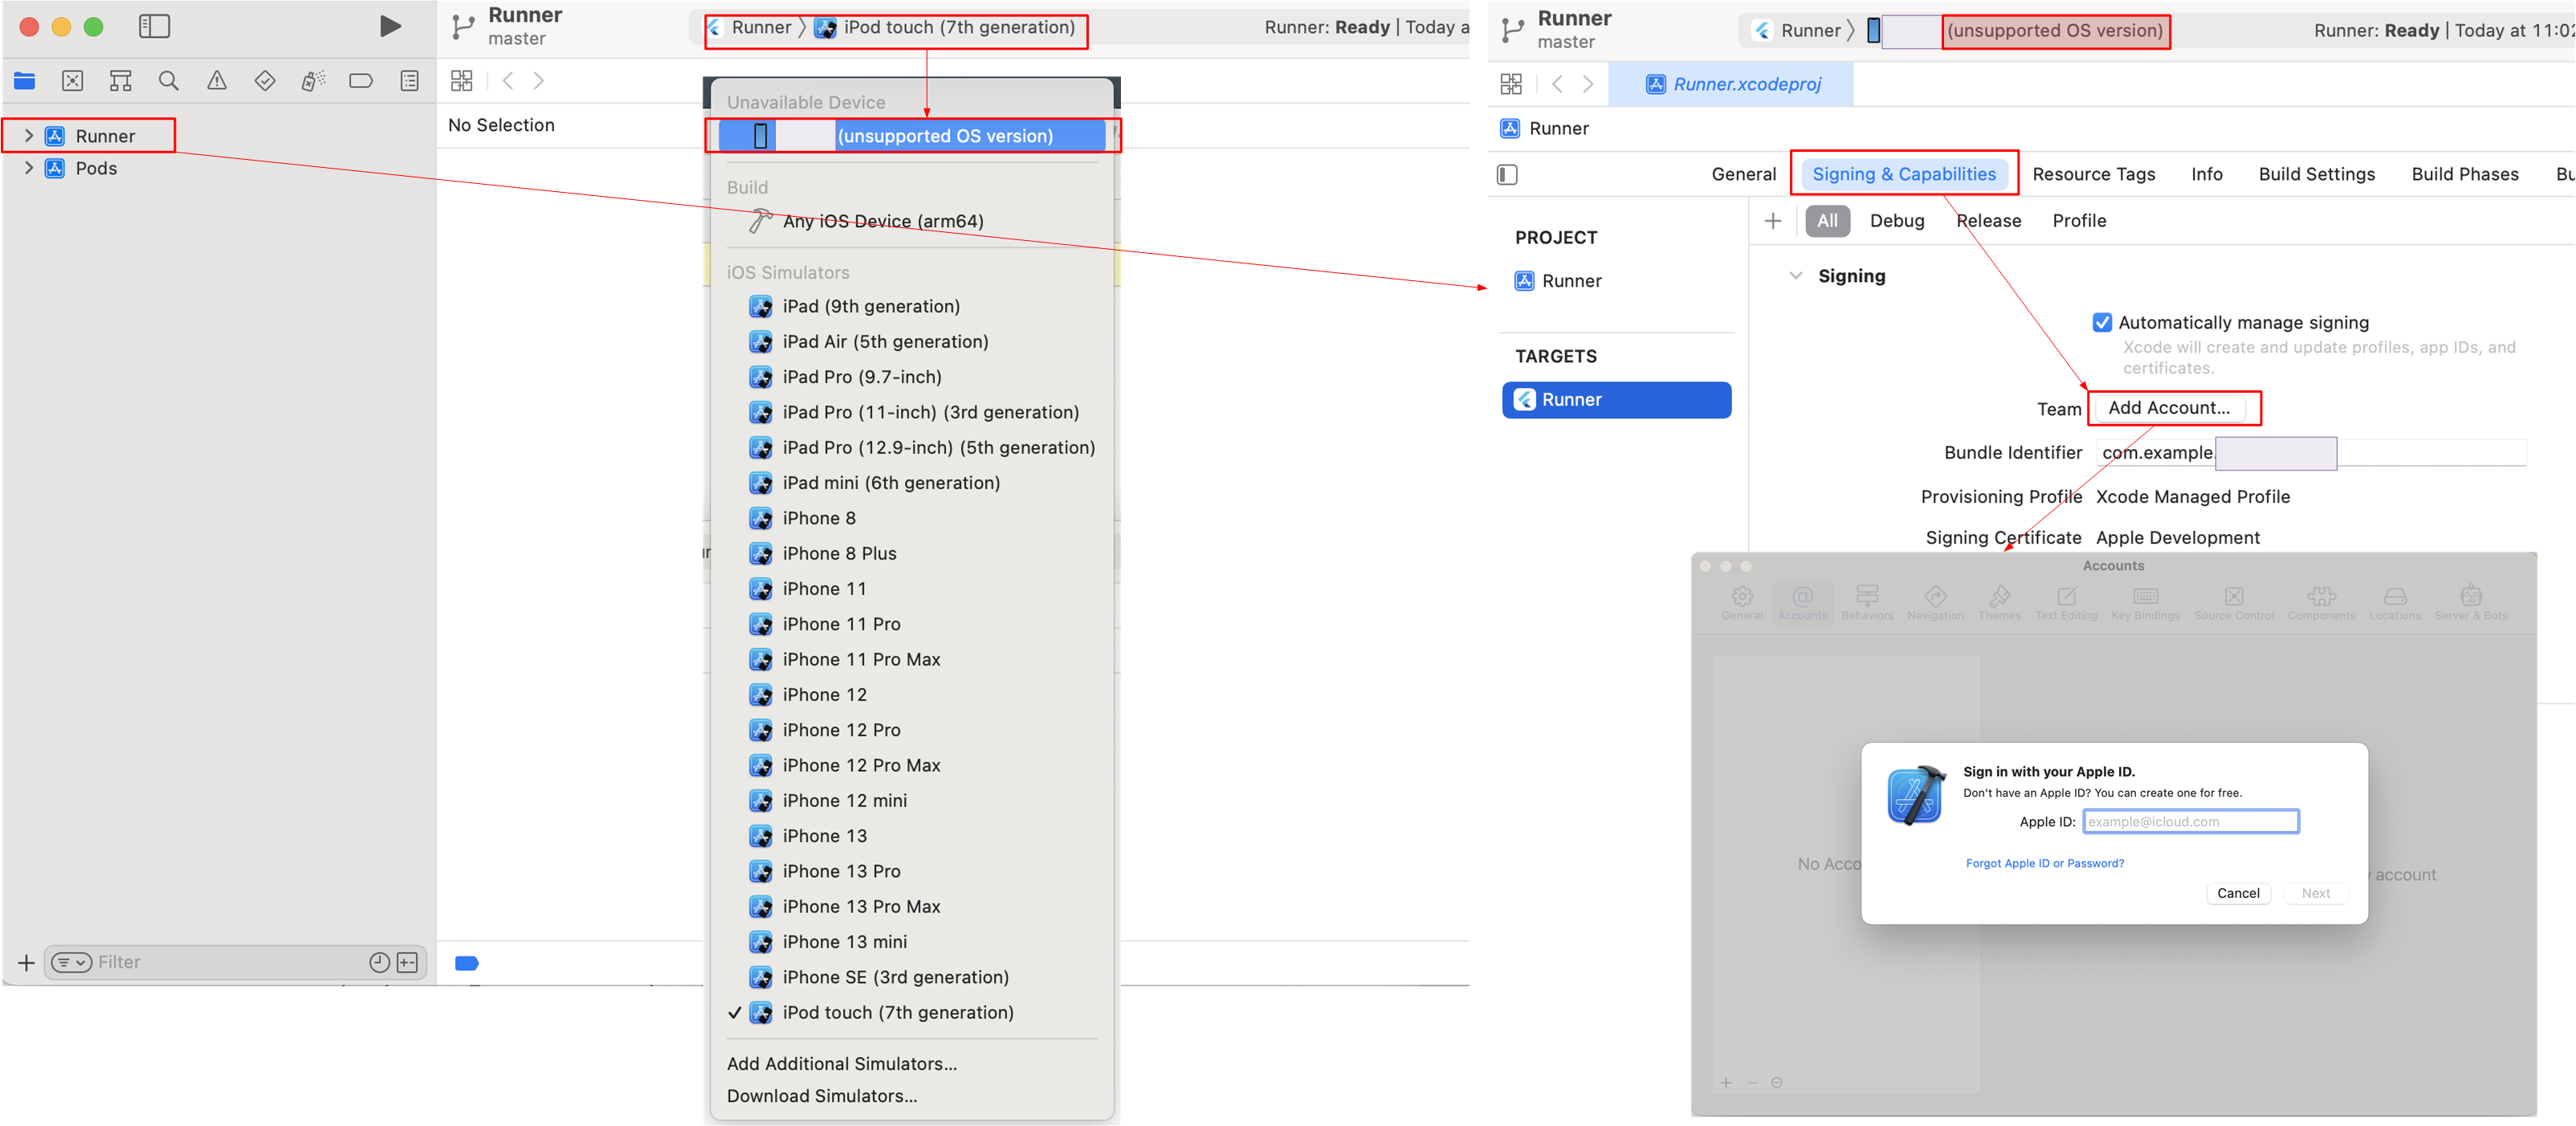Viewport: 2576px width, 1126px height.
Task: Open the Symbol navigator hierarchy icon
Action: (120, 81)
